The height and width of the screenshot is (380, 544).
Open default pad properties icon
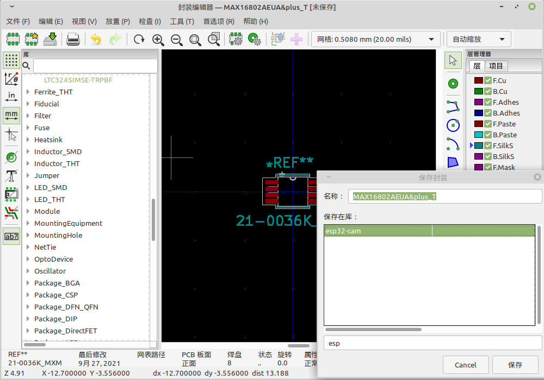coord(255,39)
